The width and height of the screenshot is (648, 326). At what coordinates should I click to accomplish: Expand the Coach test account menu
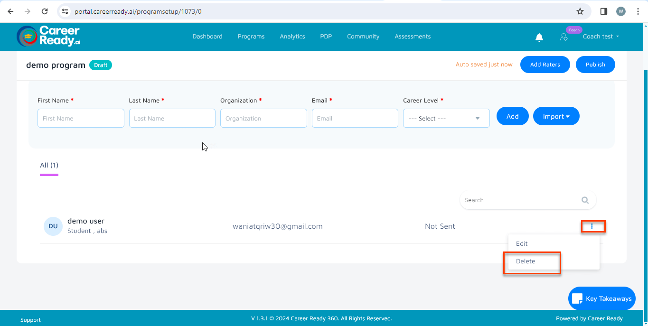pos(601,37)
